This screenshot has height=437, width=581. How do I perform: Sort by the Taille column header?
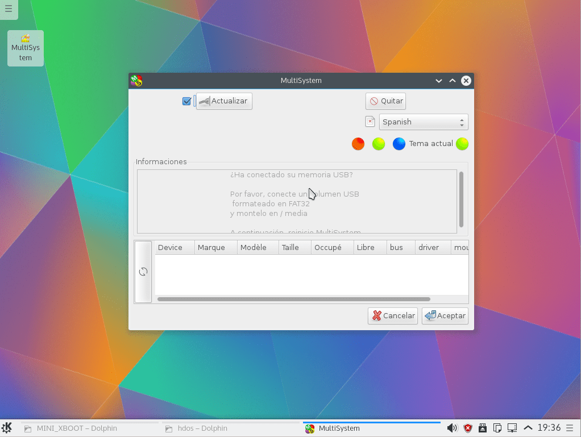pos(295,247)
